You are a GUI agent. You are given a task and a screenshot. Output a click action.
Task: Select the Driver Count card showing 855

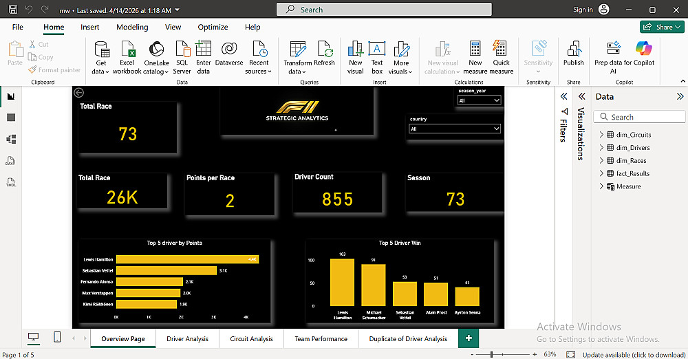click(337, 193)
